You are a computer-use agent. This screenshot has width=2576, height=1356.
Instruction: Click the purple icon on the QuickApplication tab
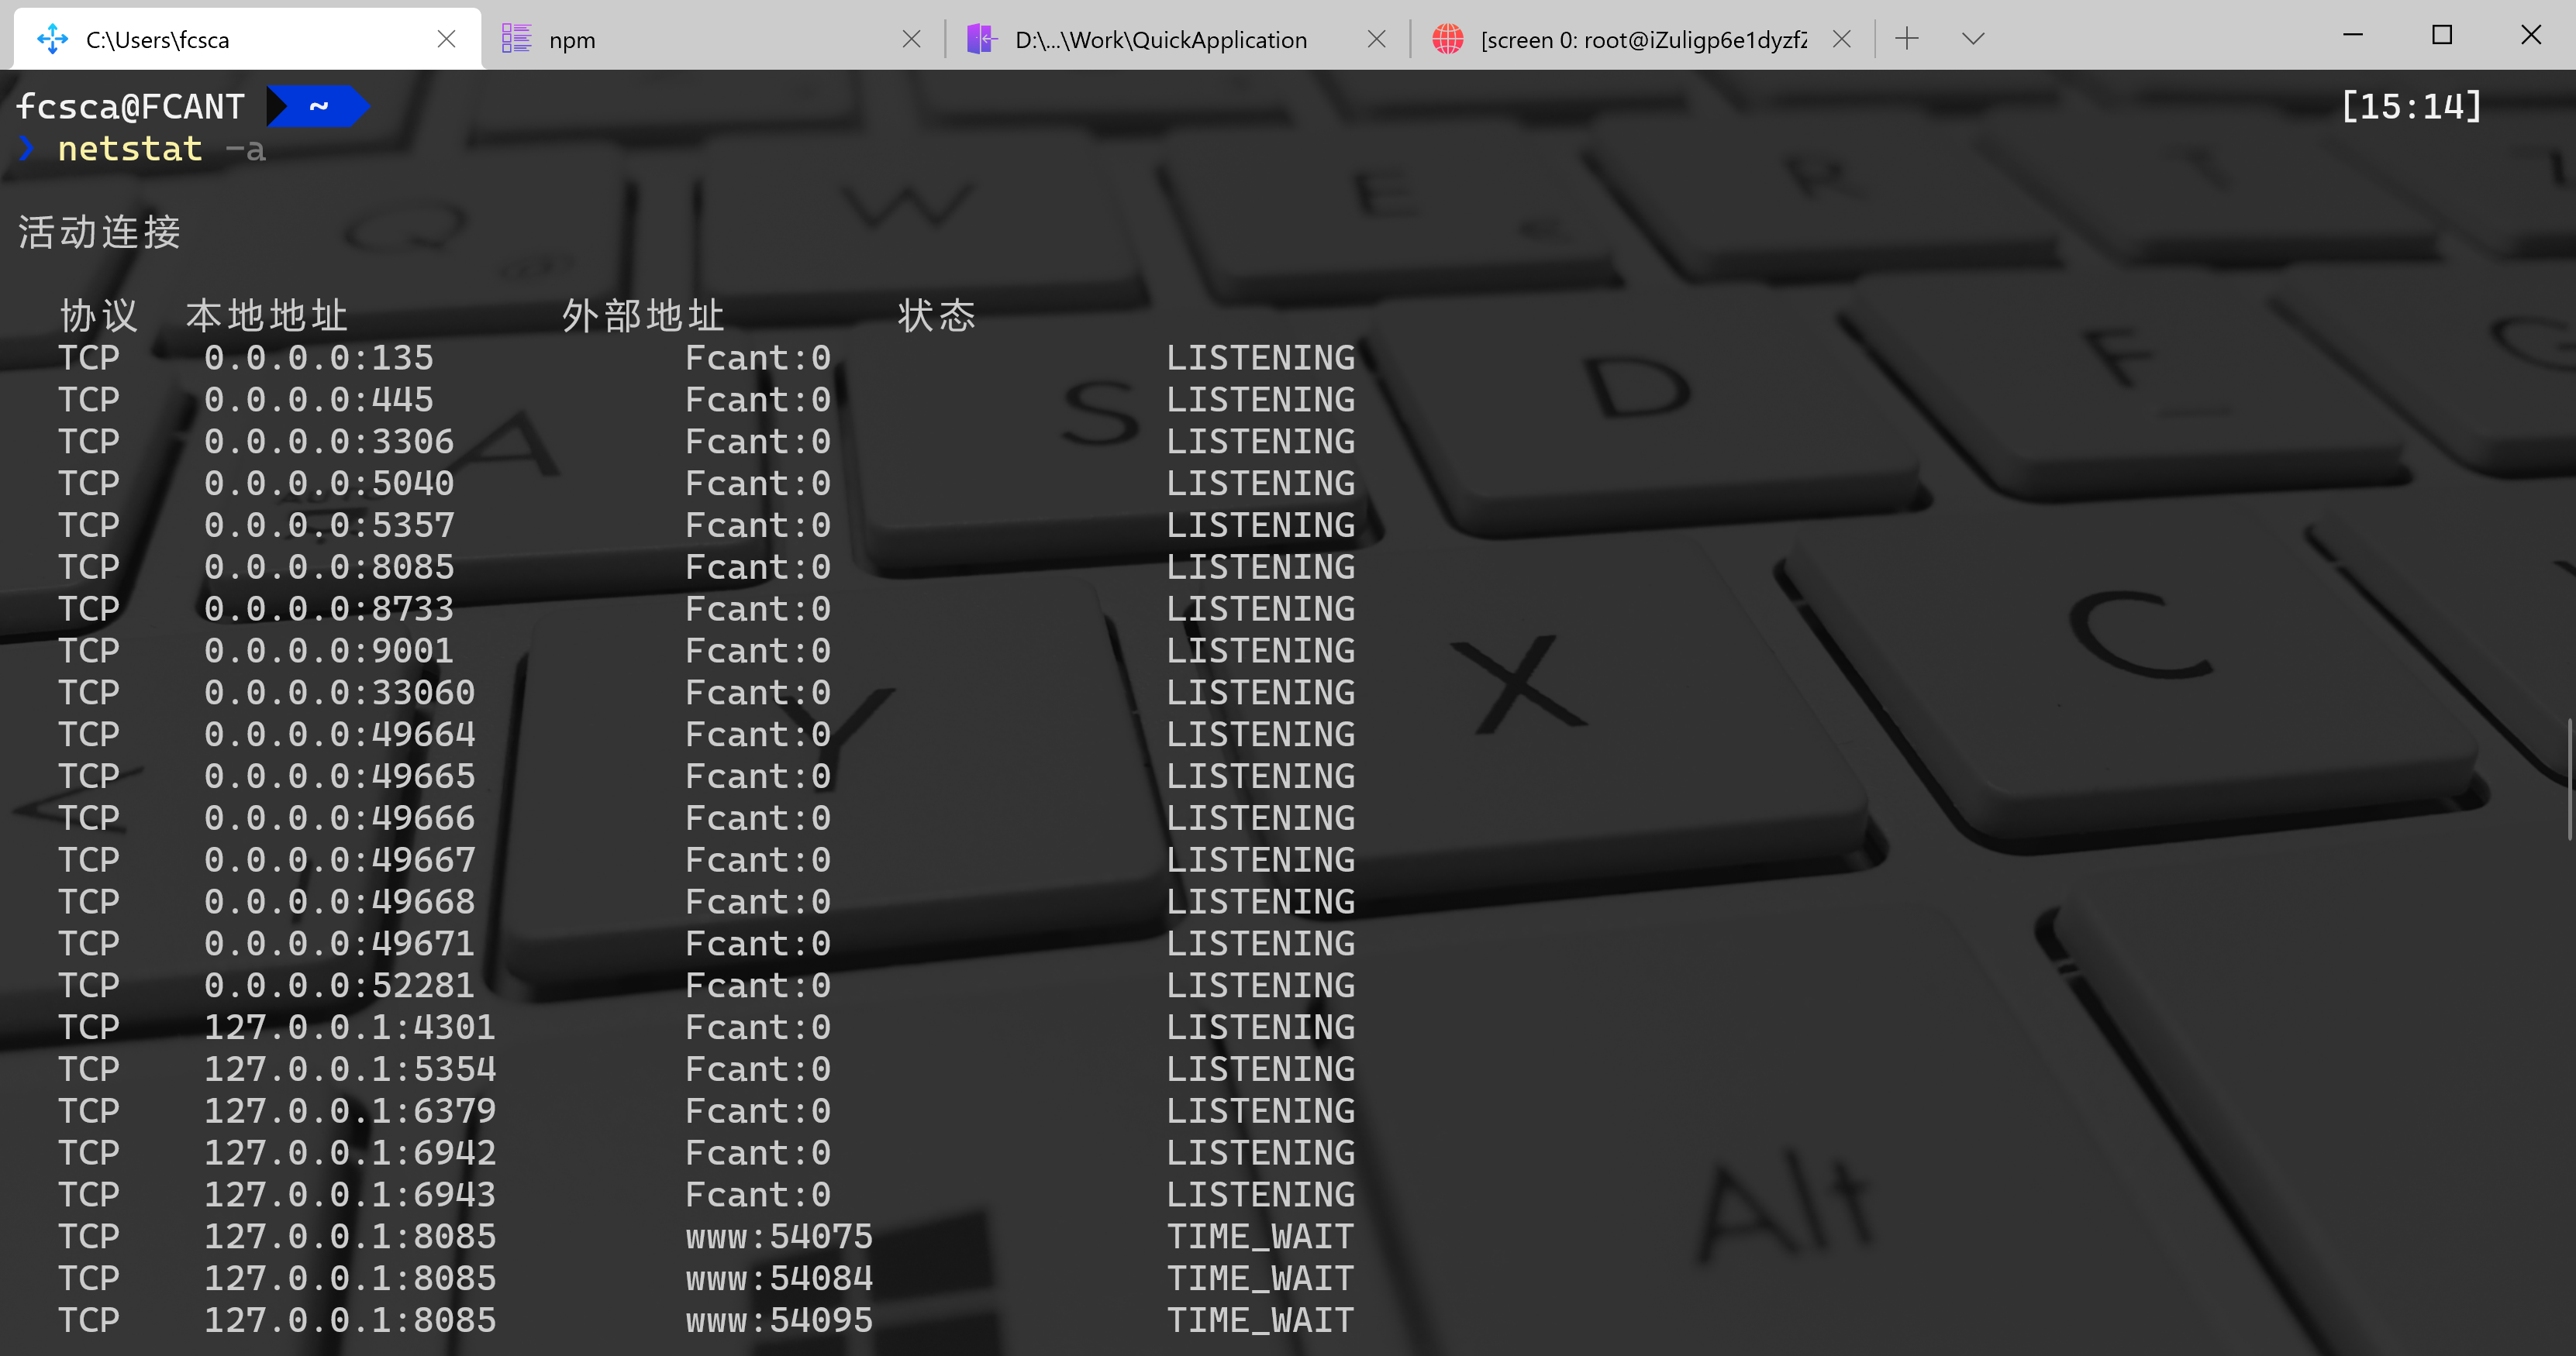pos(982,39)
